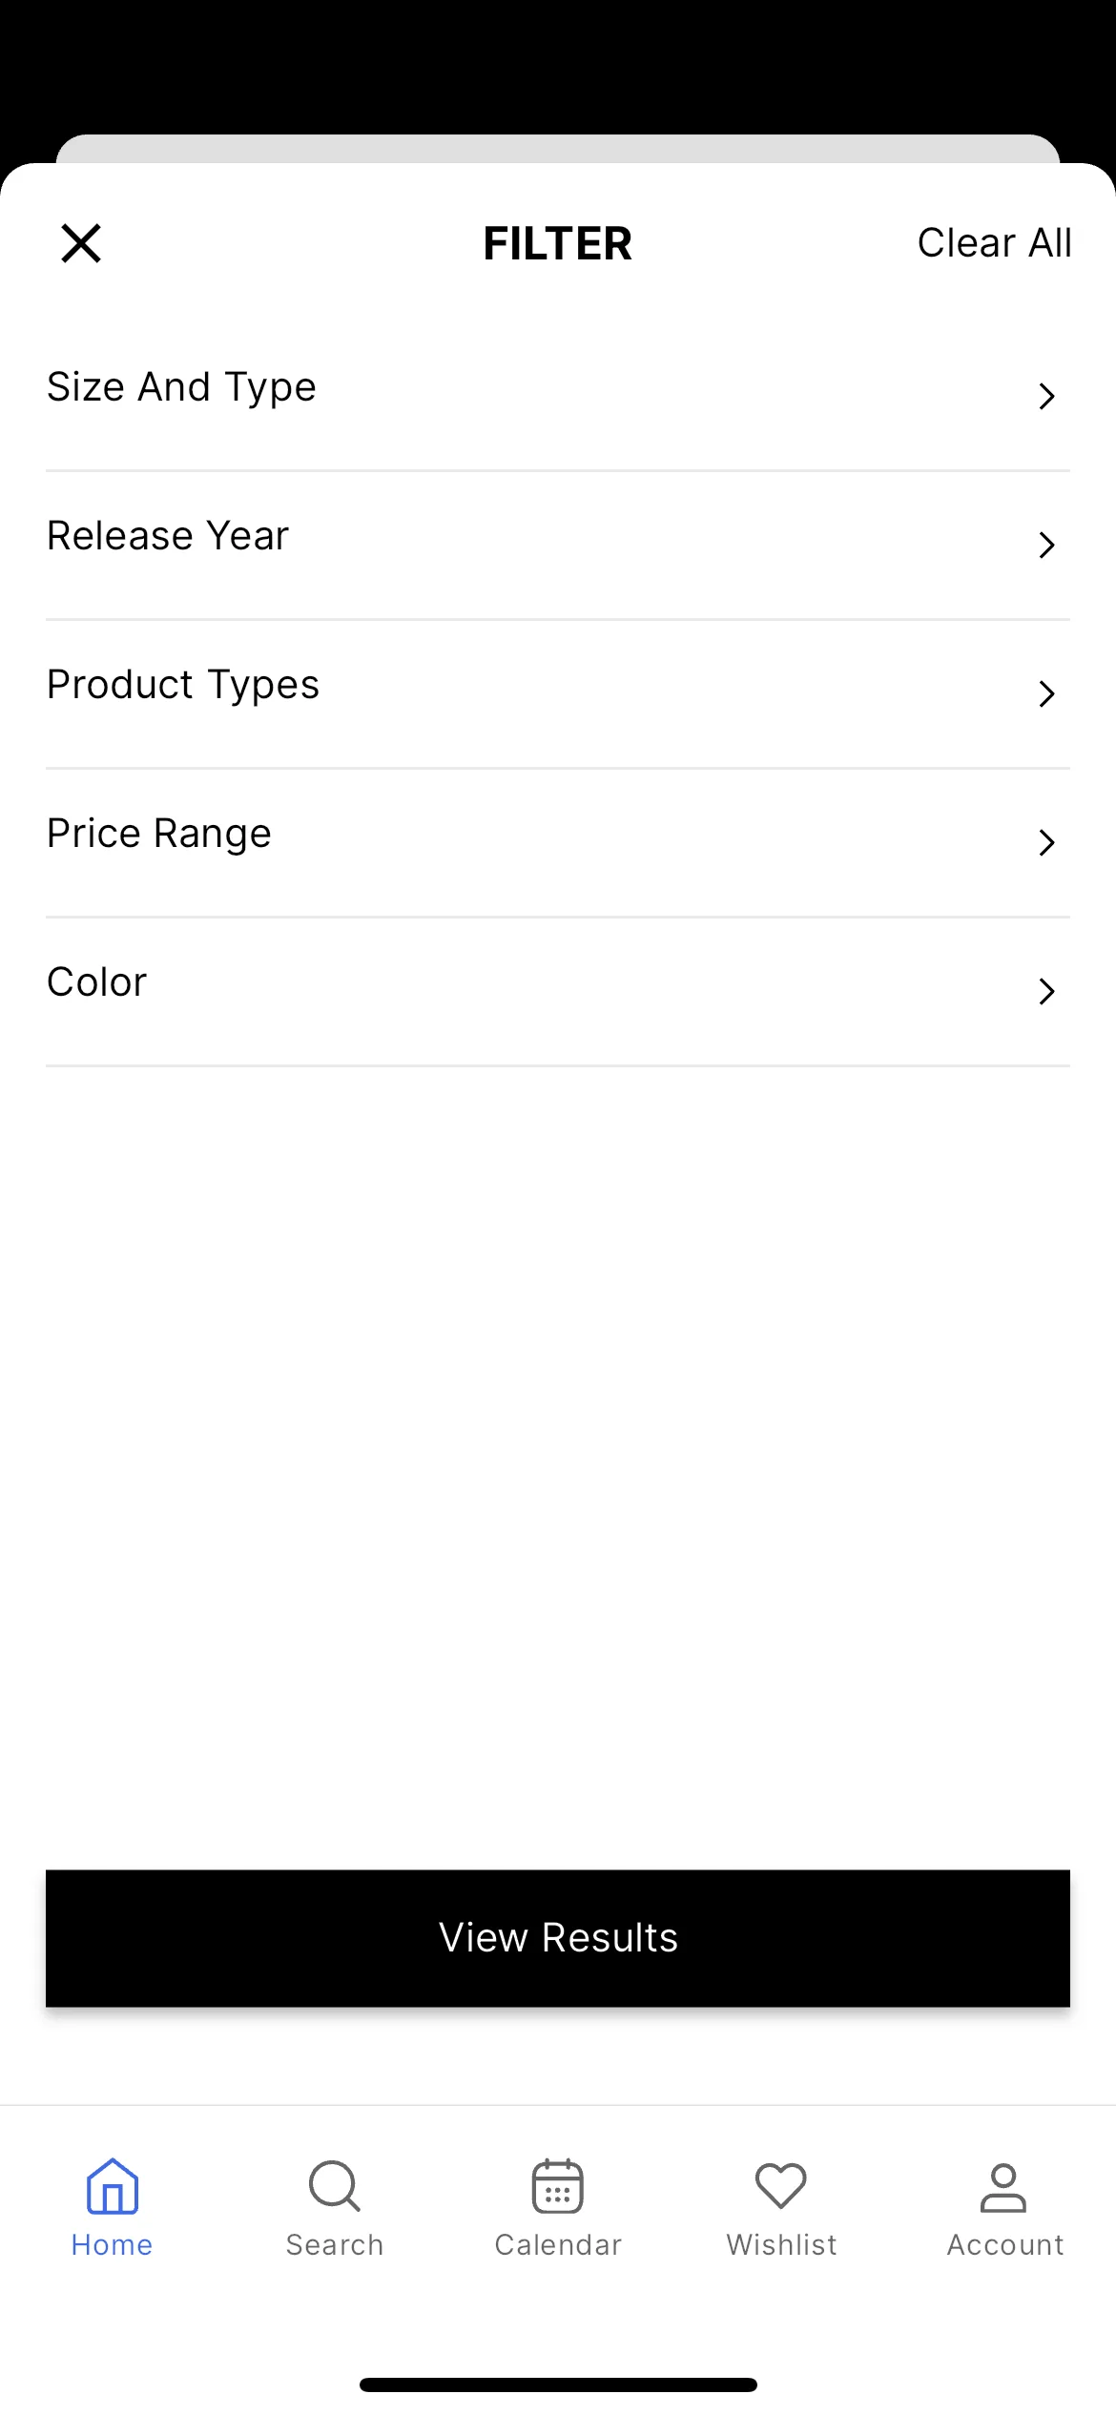Expand Color chevron arrow
Viewport: 1116px width, 2415px height.
(x=1046, y=991)
